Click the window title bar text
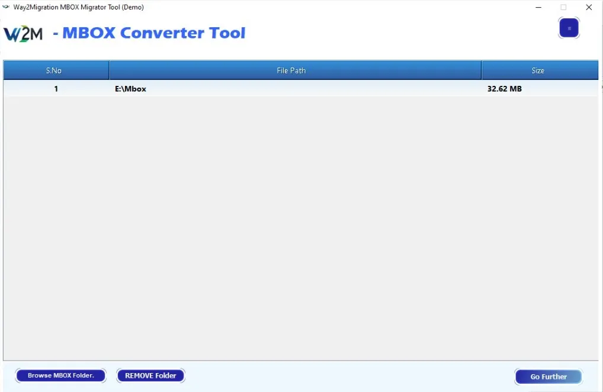The height and width of the screenshot is (392, 603). tap(77, 7)
